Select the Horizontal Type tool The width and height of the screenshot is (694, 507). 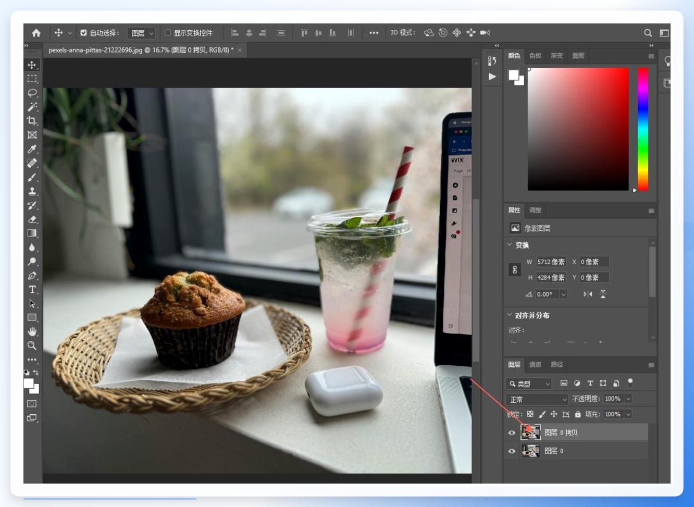32,290
